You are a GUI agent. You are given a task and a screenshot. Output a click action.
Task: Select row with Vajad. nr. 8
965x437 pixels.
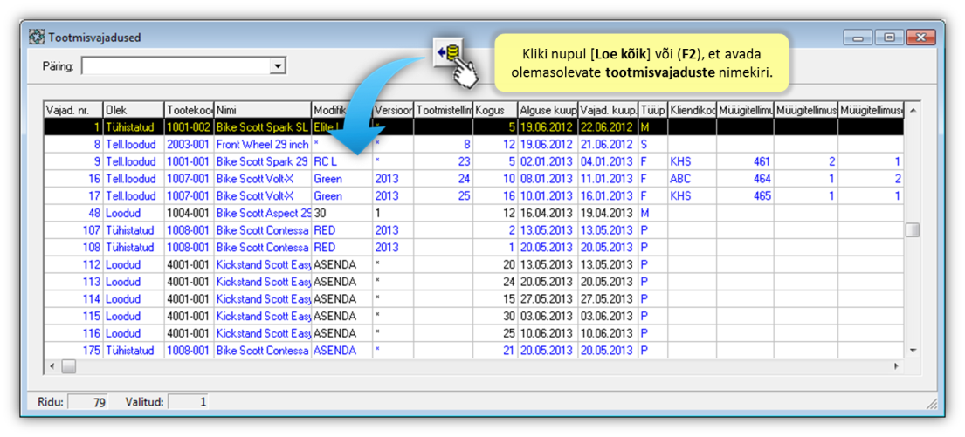click(472, 145)
